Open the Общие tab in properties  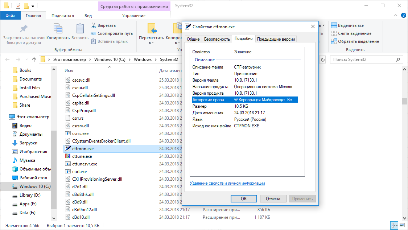[193, 39]
